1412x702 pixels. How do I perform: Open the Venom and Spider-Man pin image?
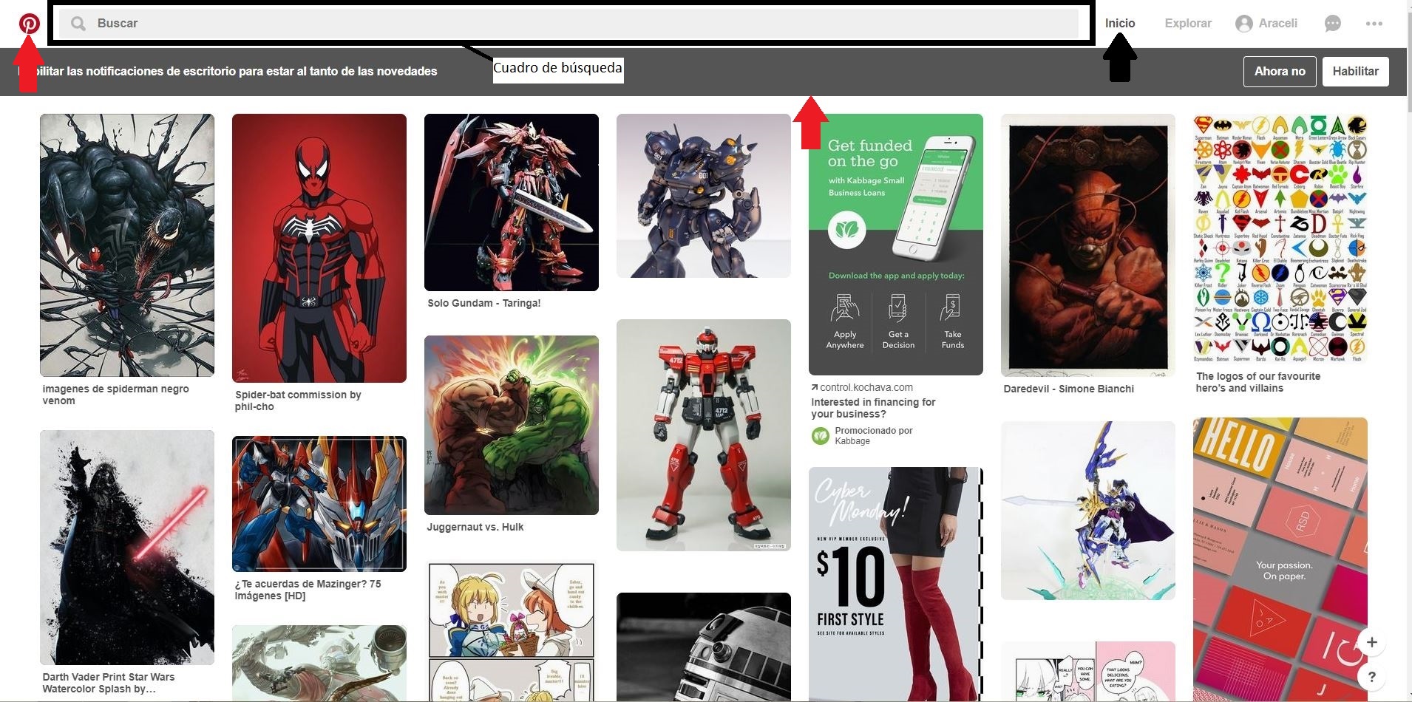click(127, 245)
